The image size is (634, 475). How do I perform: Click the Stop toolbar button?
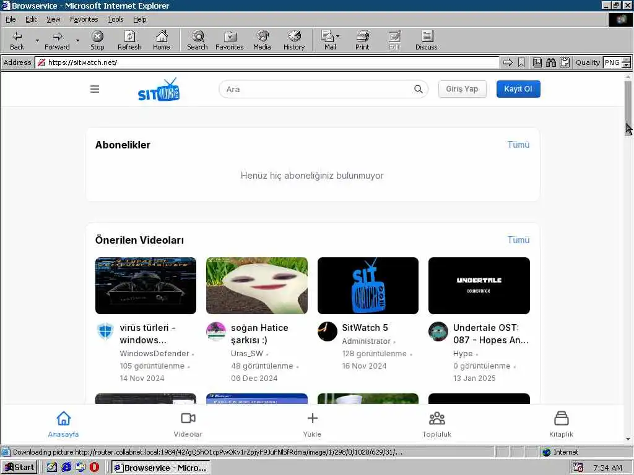point(97,40)
